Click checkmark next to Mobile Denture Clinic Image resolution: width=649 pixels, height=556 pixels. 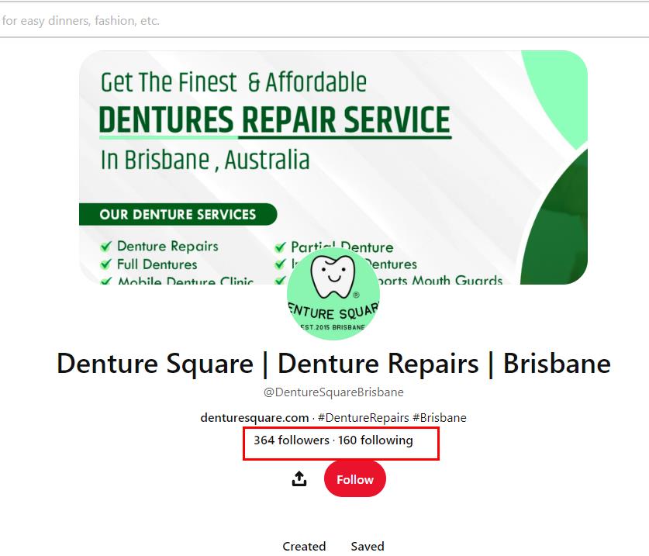(106, 281)
